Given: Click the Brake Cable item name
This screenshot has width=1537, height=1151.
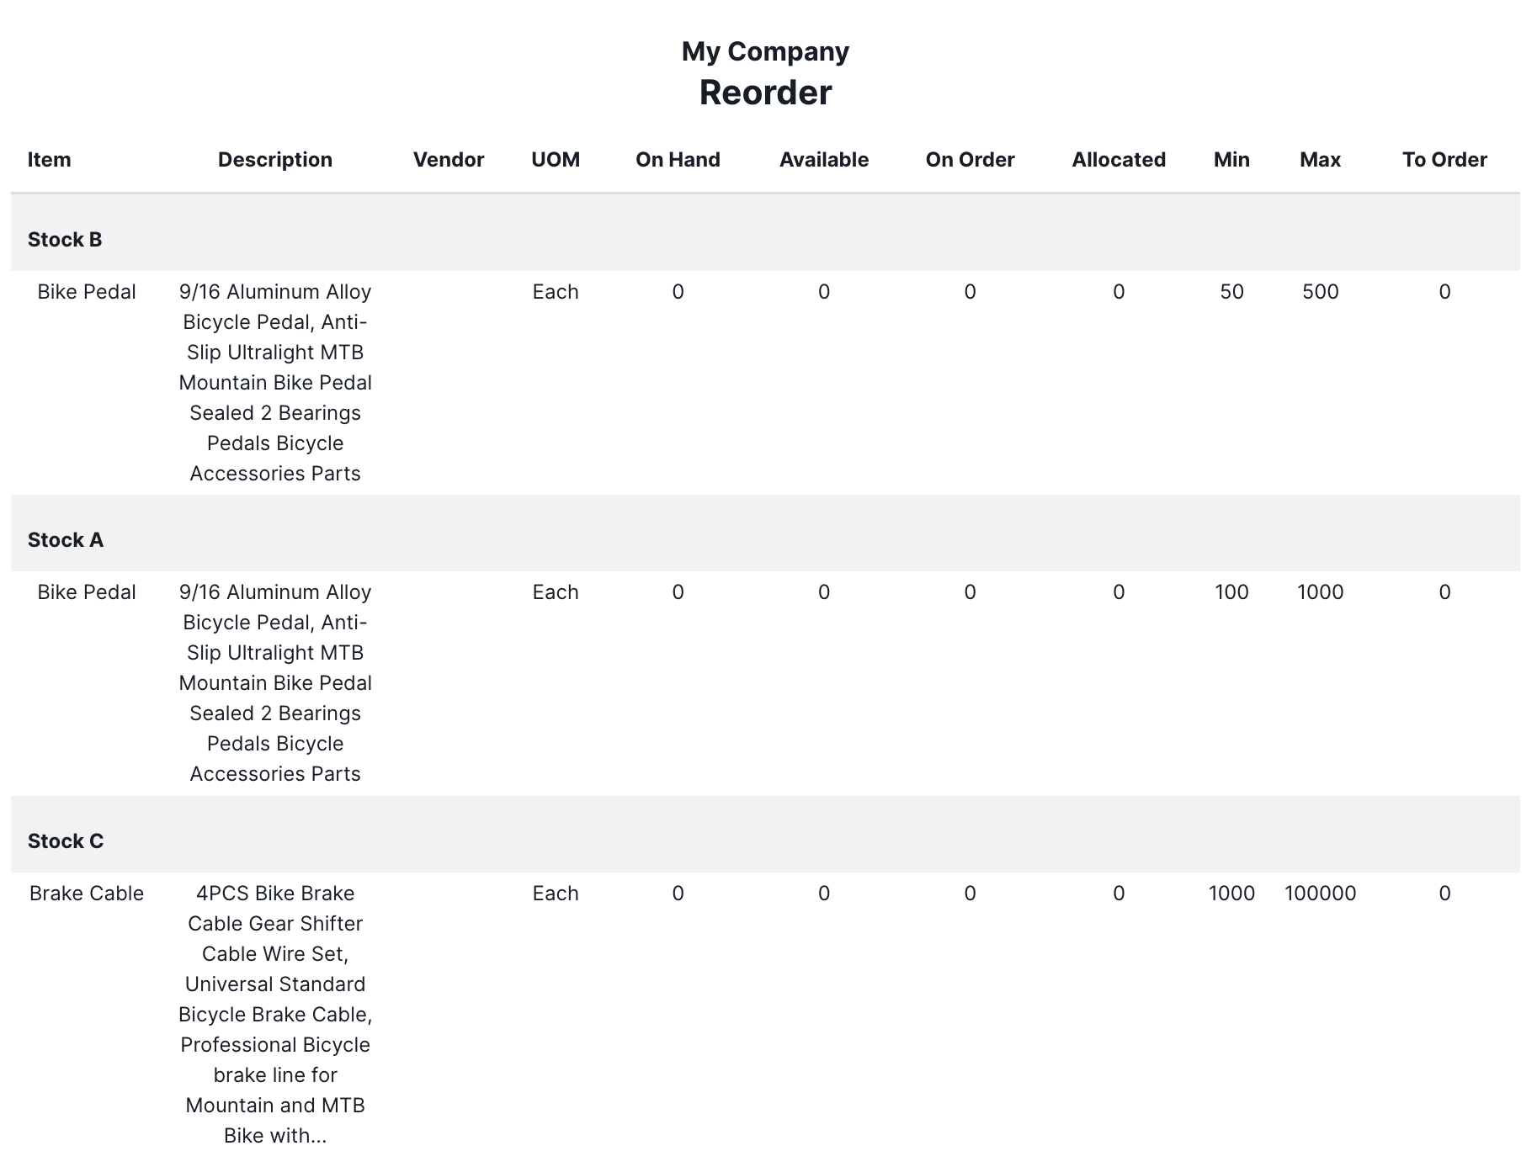Looking at the screenshot, I should click(x=87, y=894).
